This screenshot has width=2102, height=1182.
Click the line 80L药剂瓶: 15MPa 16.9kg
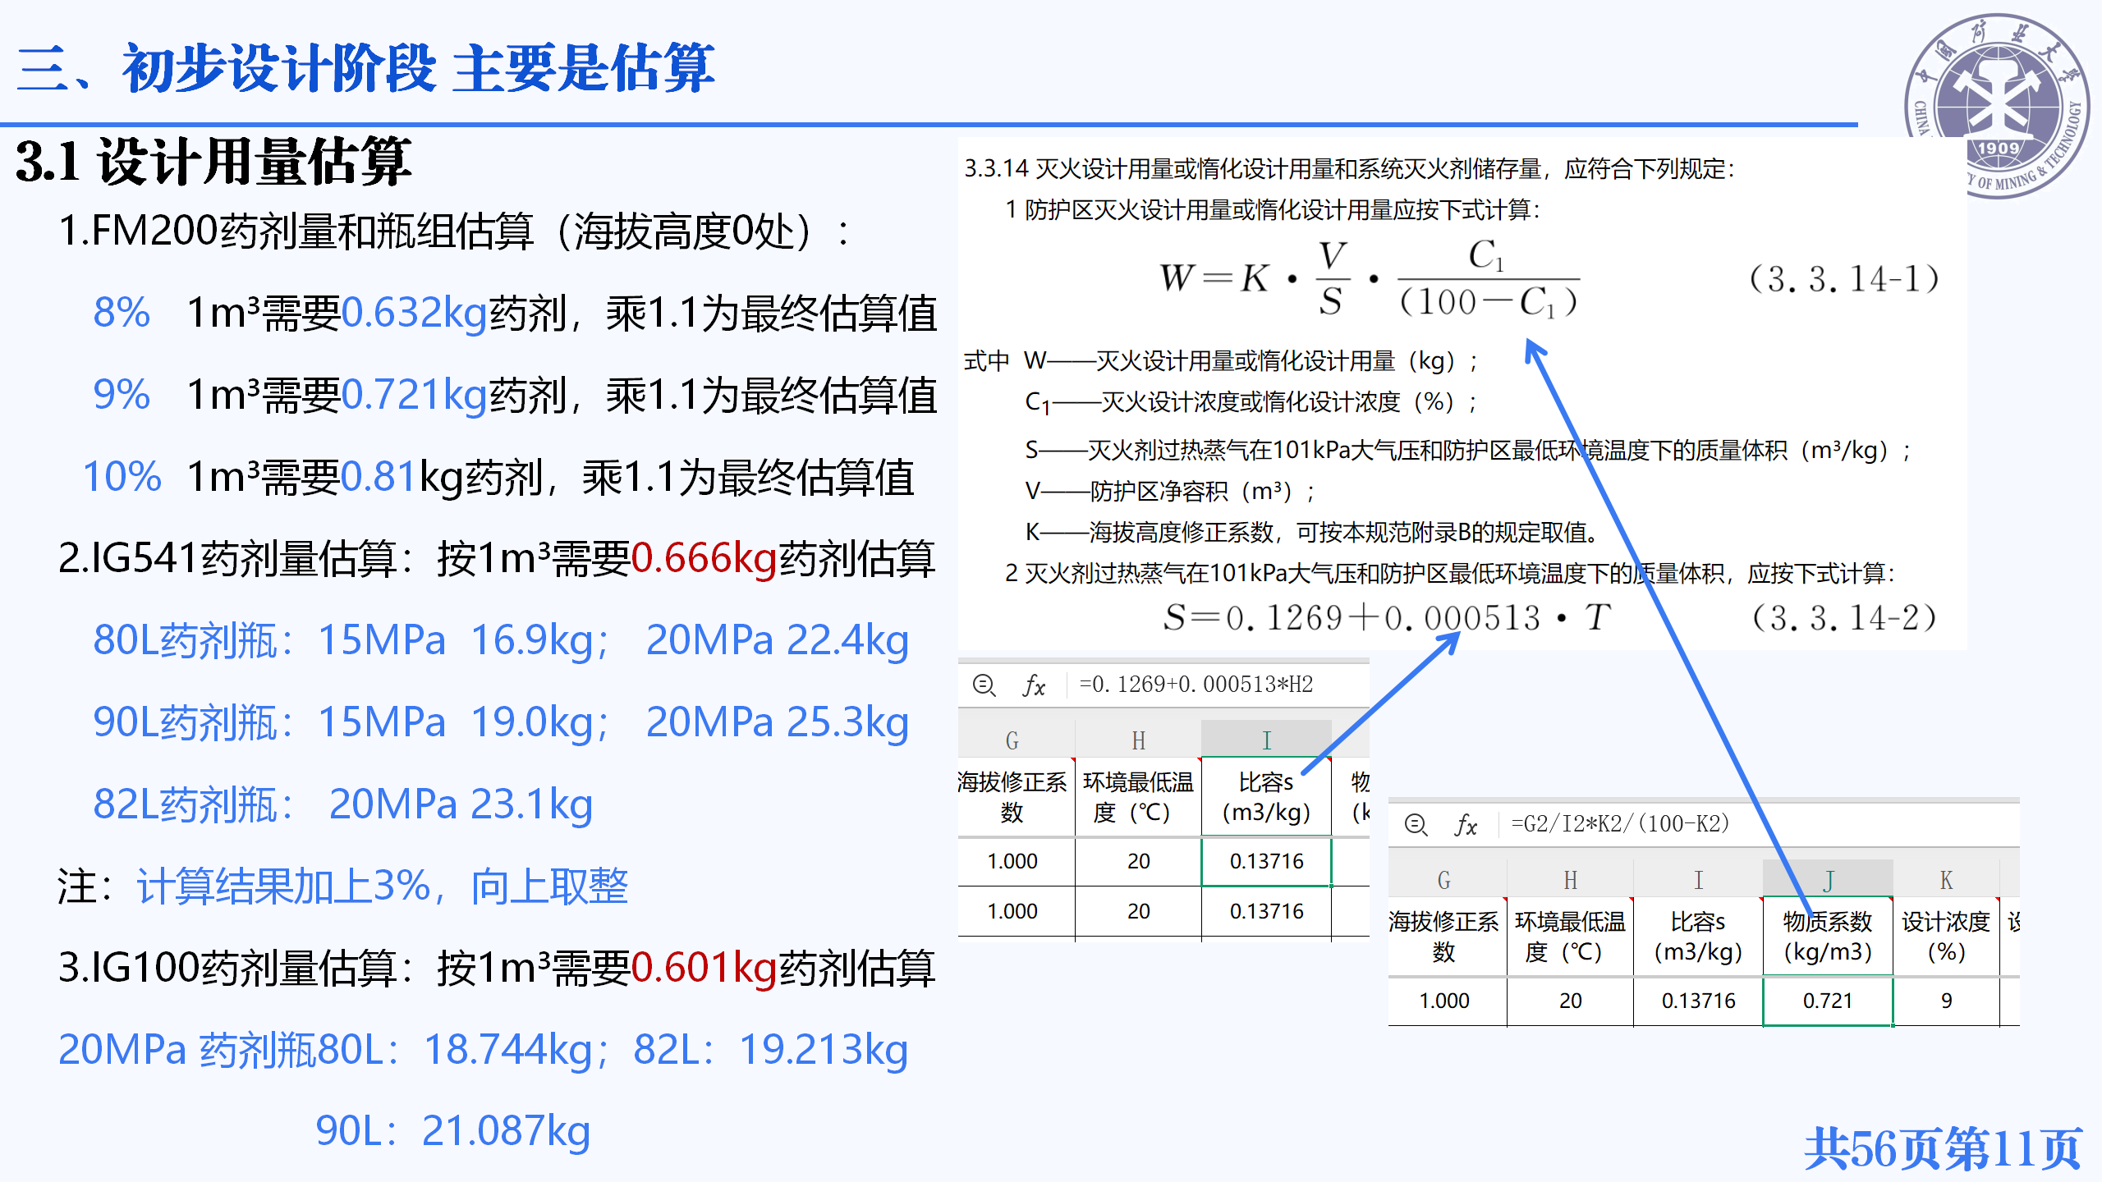pyautogui.click(x=351, y=640)
